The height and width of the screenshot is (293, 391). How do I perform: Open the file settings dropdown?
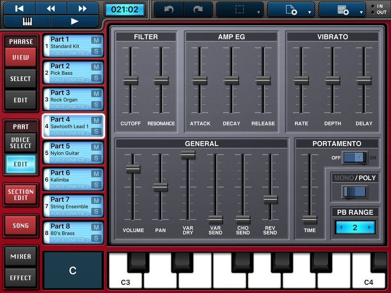pos(291,10)
